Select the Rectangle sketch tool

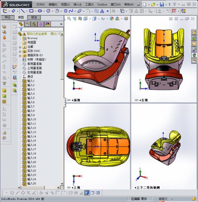[31, 11]
